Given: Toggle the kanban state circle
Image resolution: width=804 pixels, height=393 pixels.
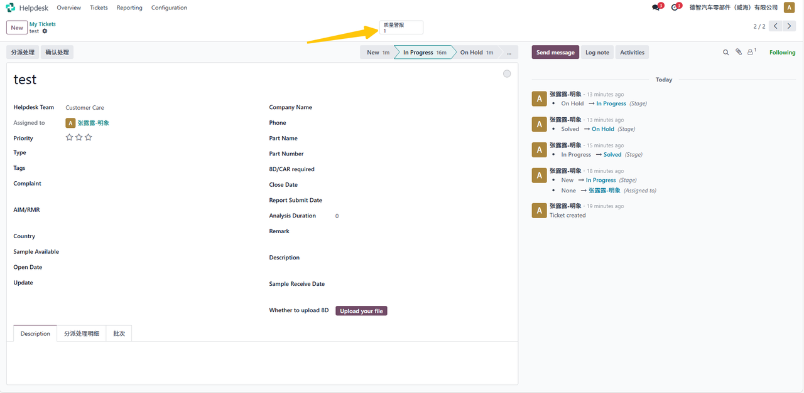Looking at the screenshot, I should (507, 74).
